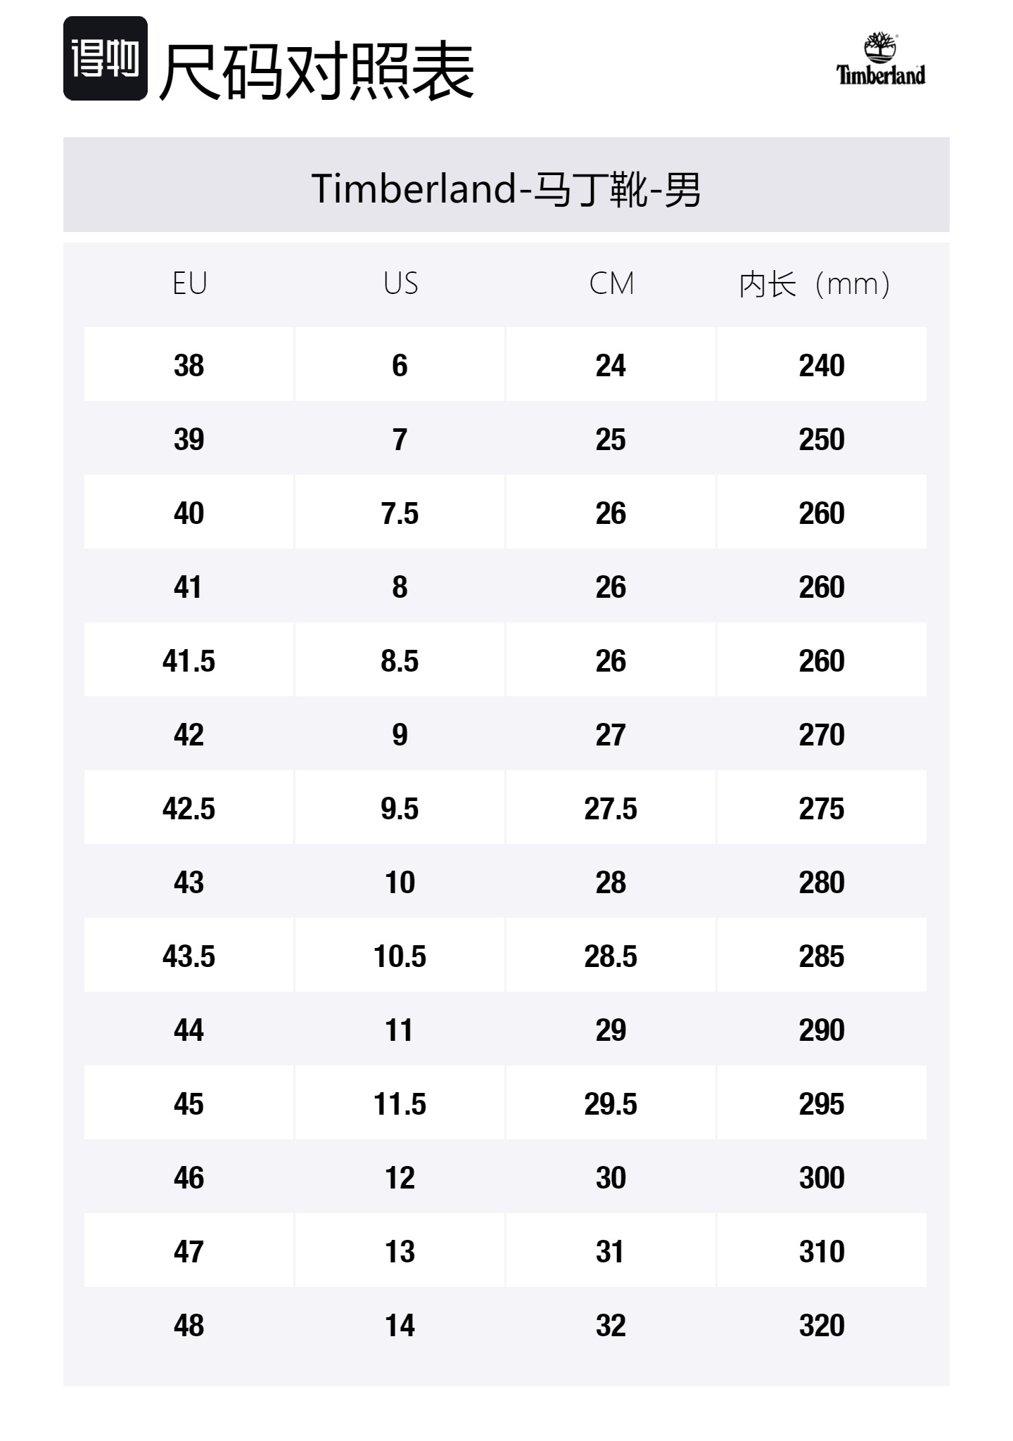The width and height of the screenshot is (1013, 1441).
Task: Click the 内长 (mm) column header
Action: [815, 284]
